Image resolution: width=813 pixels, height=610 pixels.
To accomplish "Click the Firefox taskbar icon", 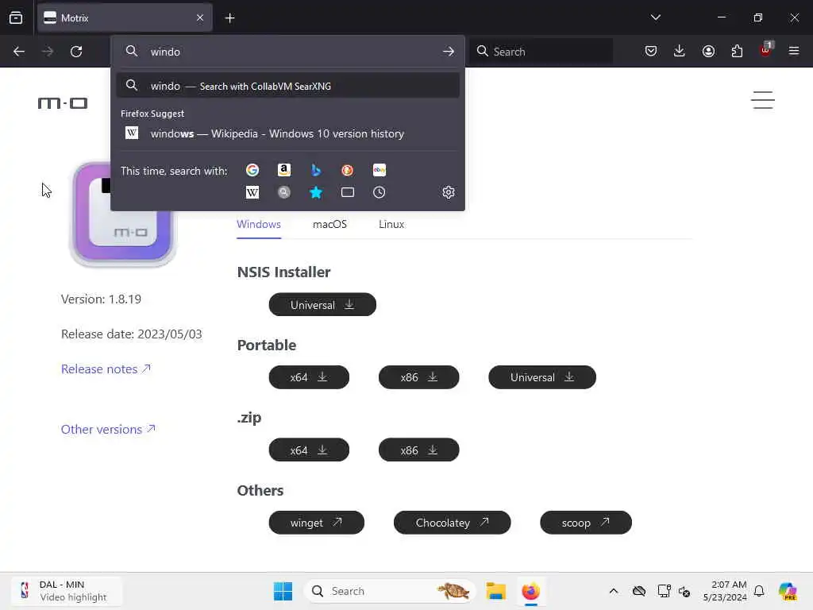I will (530, 591).
